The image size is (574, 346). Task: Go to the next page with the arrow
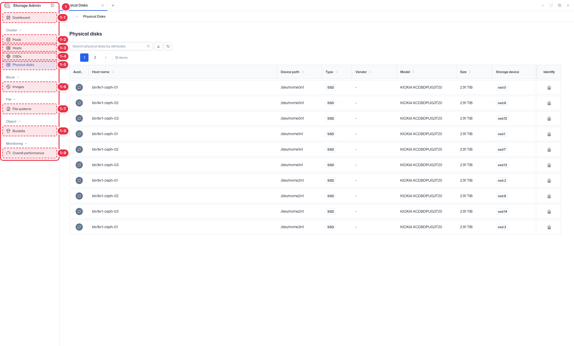tap(106, 58)
